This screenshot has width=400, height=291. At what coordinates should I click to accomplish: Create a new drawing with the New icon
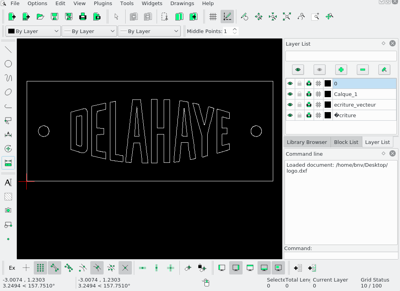pos(12,17)
